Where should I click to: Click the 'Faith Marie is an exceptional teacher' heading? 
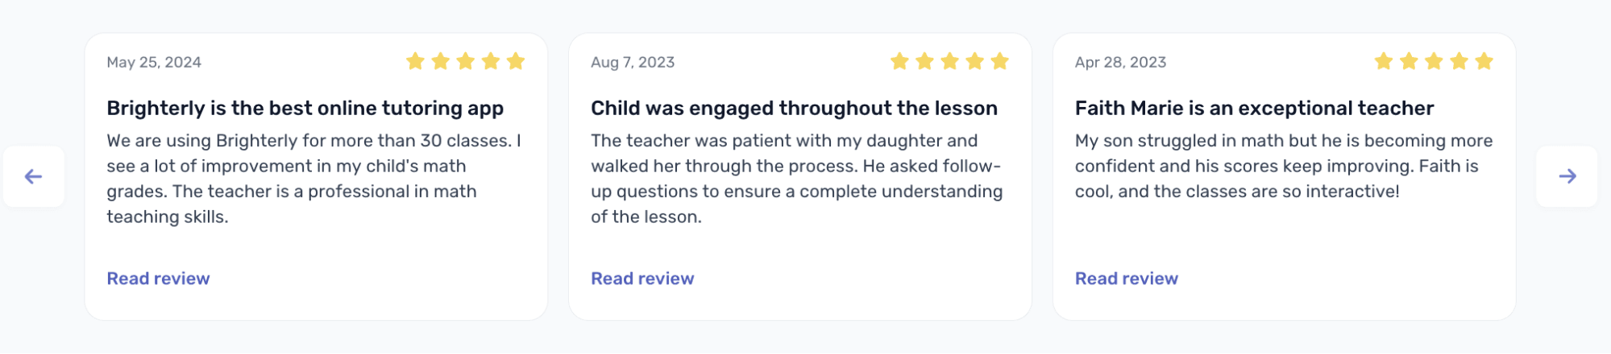pyautogui.click(x=1254, y=108)
